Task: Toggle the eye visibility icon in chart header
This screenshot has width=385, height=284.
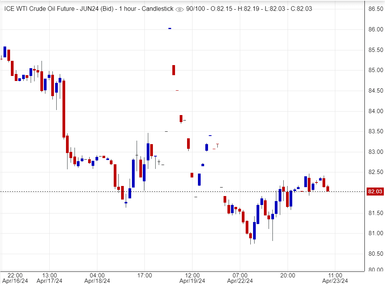Action: (180, 9)
